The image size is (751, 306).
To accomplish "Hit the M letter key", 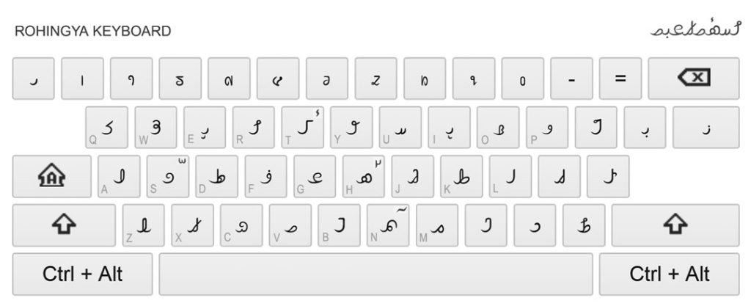I will (x=437, y=225).
